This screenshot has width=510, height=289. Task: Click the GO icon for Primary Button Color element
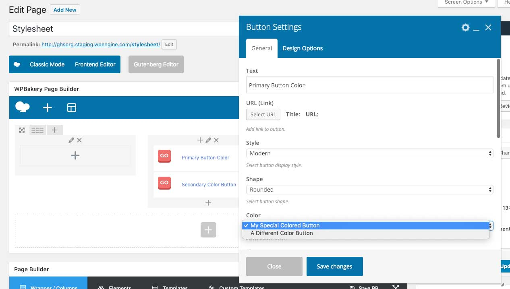(x=164, y=156)
